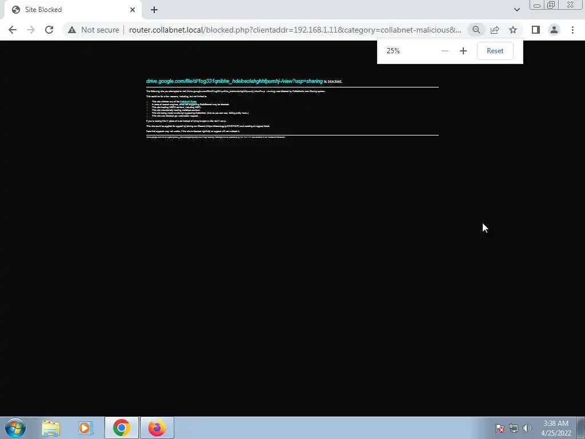Launch Firefox from the taskbar
585x439 pixels.
tap(157, 428)
